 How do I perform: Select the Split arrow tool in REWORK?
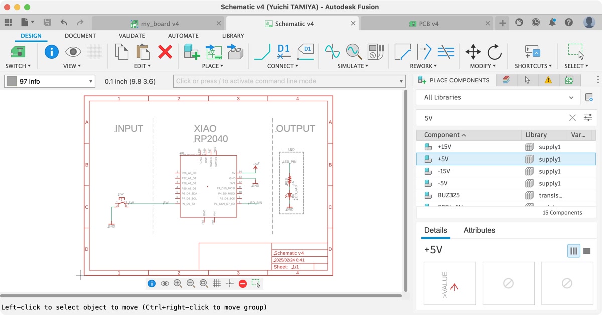tap(424, 52)
